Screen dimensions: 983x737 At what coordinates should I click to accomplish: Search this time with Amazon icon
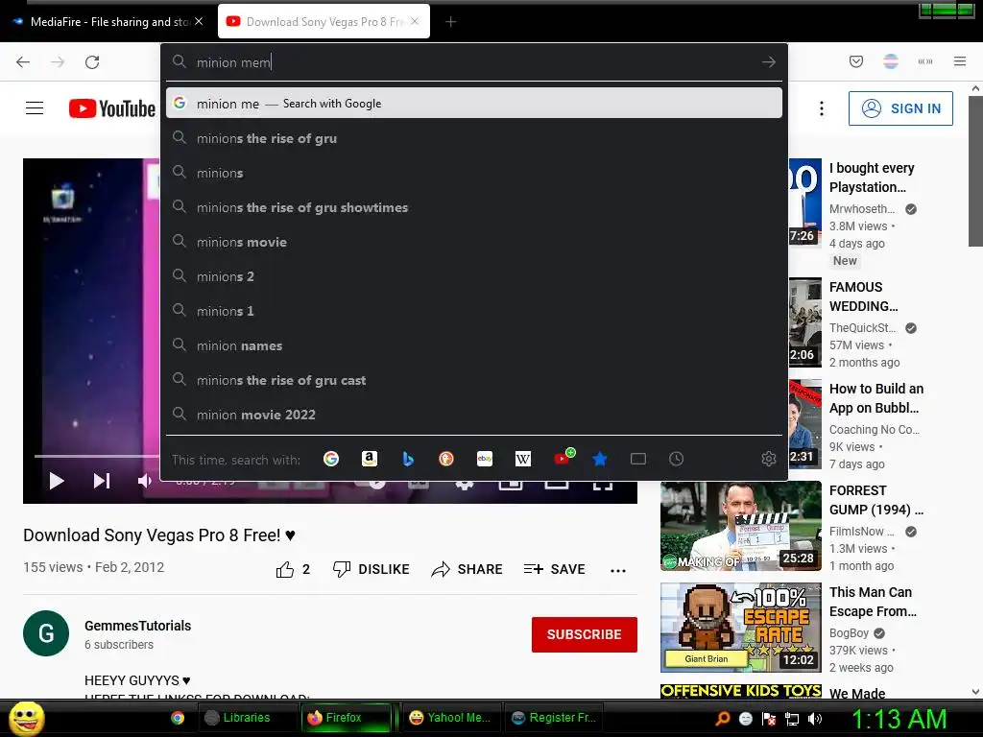click(x=370, y=459)
